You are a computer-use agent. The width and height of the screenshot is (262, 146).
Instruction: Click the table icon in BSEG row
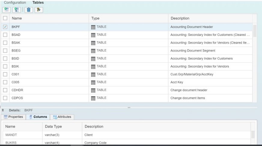[x=93, y=51]
